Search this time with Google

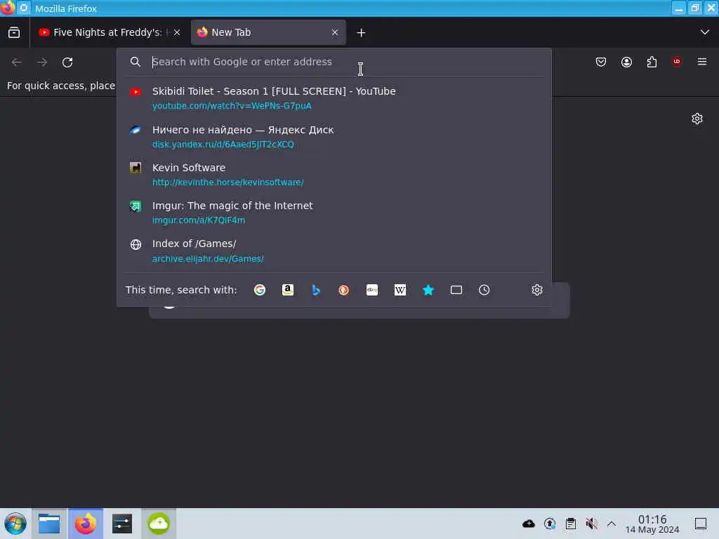pyautogui.click(x=260, y=290)
